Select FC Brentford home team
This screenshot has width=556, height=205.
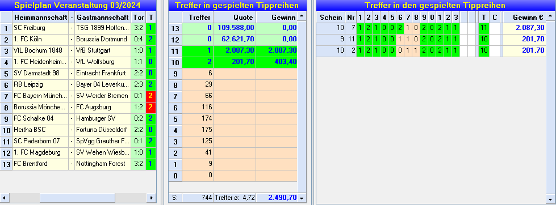point(40,164)
